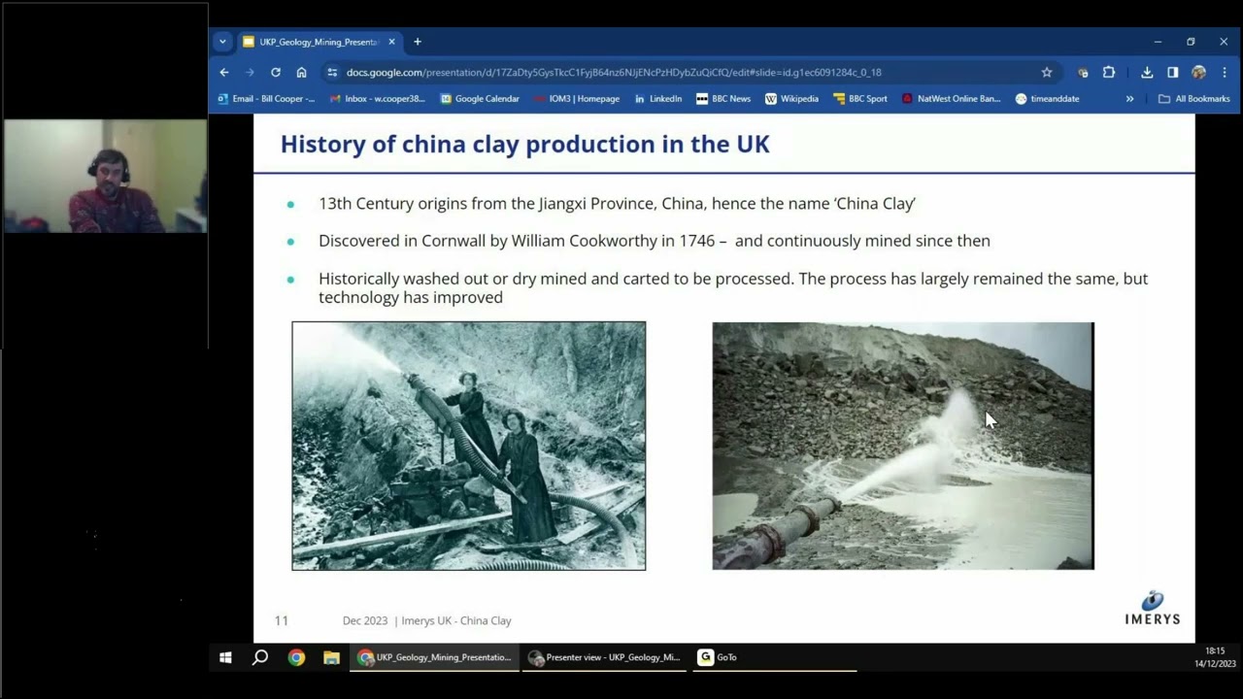1243x699 pixels.
Task: Open the browser extension icon beside star
Action: [1083, 72]
